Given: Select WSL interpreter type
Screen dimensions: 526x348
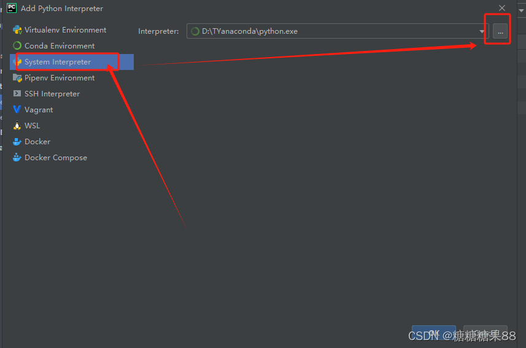Looking at the screenshot, I should click(x=72, y=125).
